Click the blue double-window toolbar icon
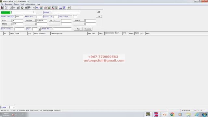208x117 pixels. tap(64, 8)
